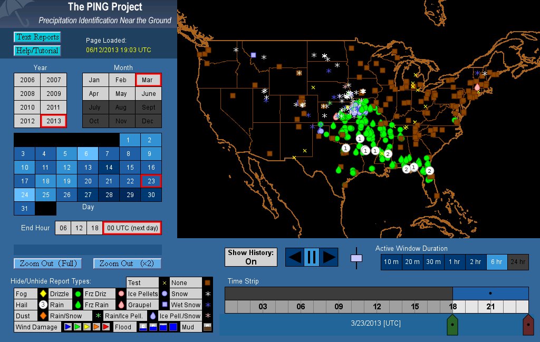
Task: Step backward with the left arrow button
Action: 295,257
